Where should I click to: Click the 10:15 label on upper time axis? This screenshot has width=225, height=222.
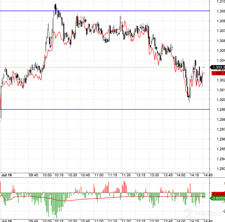58,175
